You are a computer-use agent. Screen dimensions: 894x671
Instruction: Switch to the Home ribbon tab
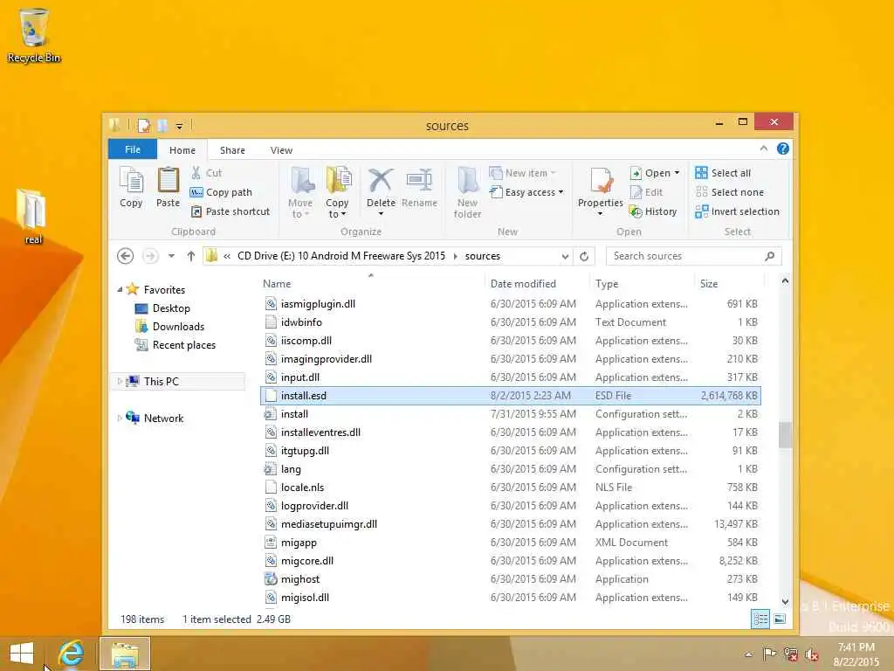(x=182, y=150)
